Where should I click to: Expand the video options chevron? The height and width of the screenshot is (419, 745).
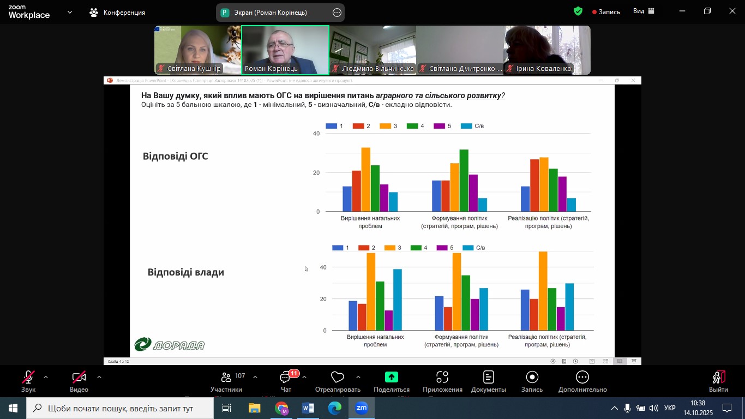tap(99, 377)
